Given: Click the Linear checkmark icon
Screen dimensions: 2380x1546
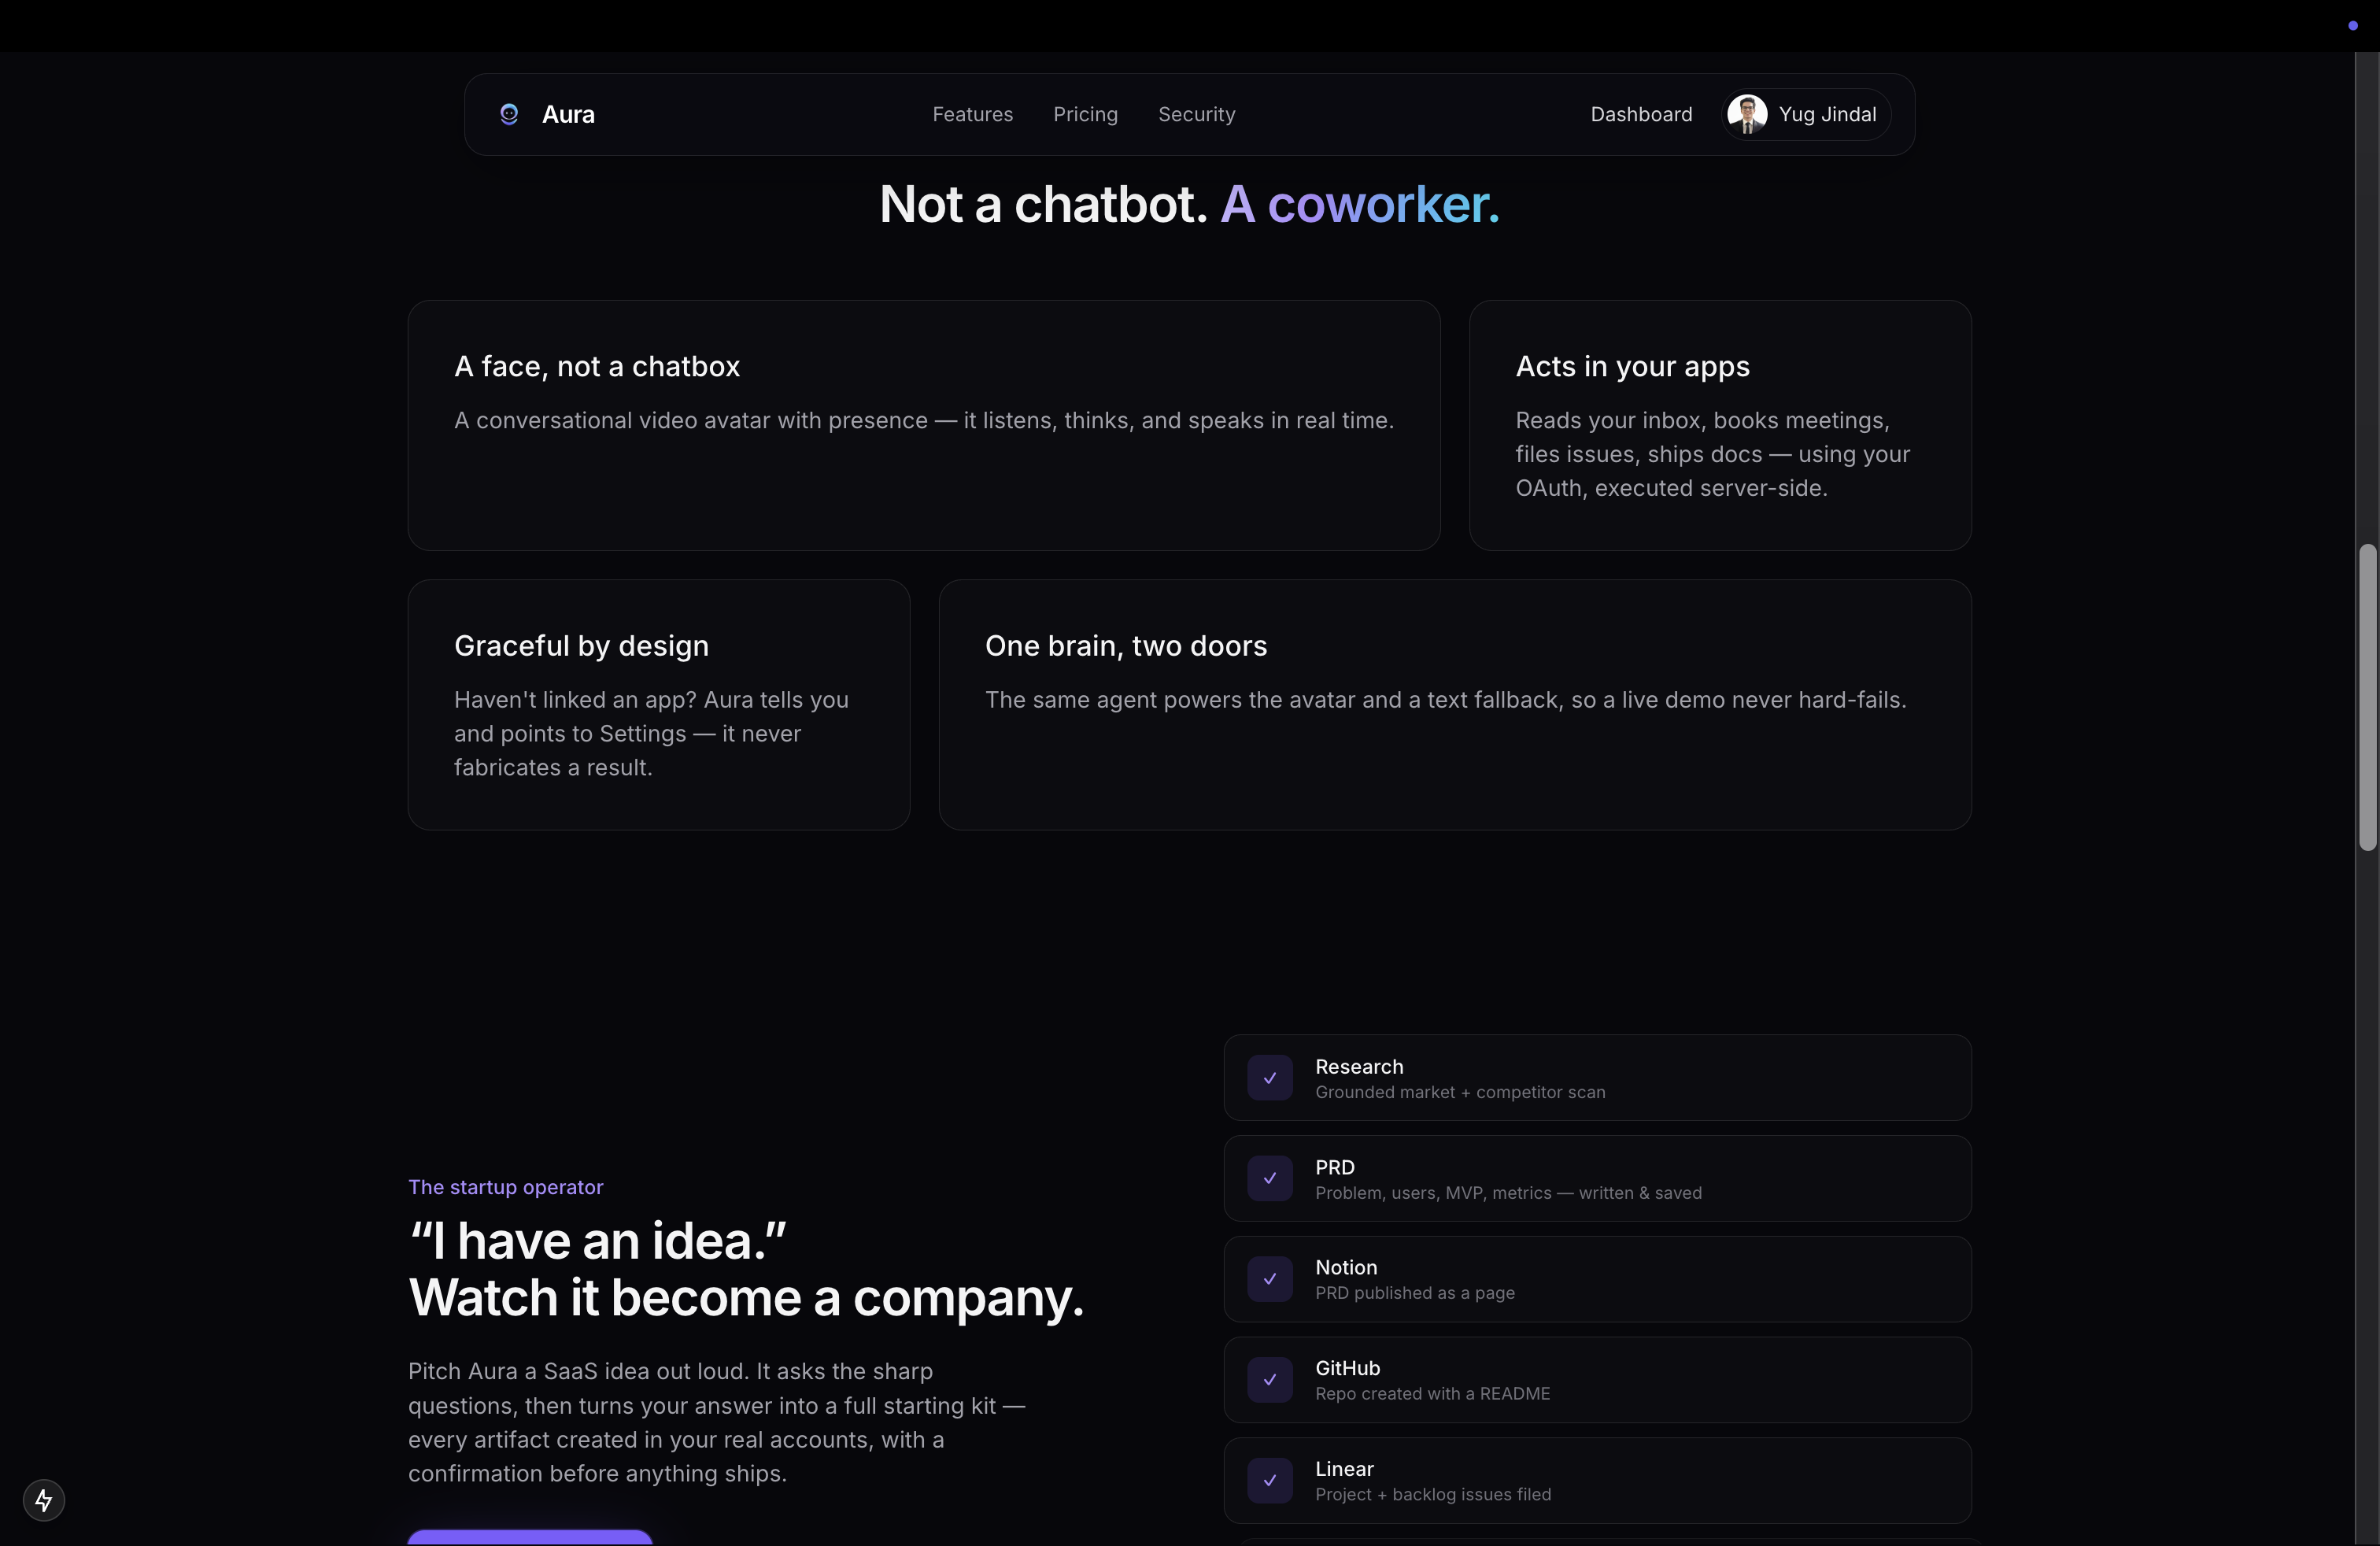Looking at the screenshot, I should click(1270, 1481).
